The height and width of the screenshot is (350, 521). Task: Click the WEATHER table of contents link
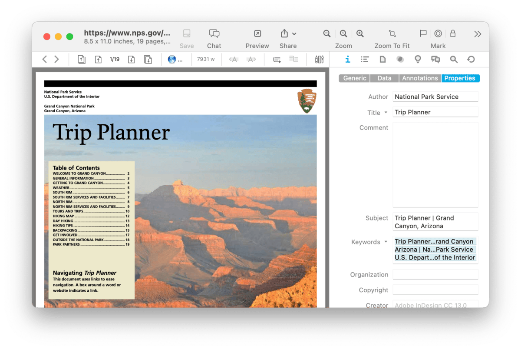click(61, 188)
